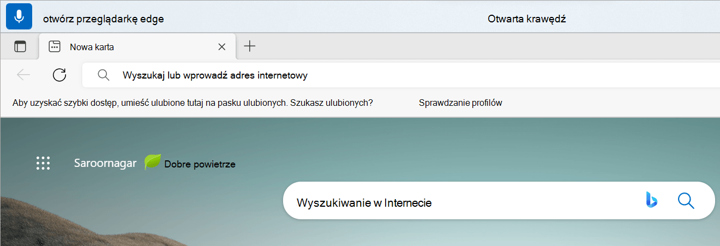Click the blue search magnifier button

[686, 201]
